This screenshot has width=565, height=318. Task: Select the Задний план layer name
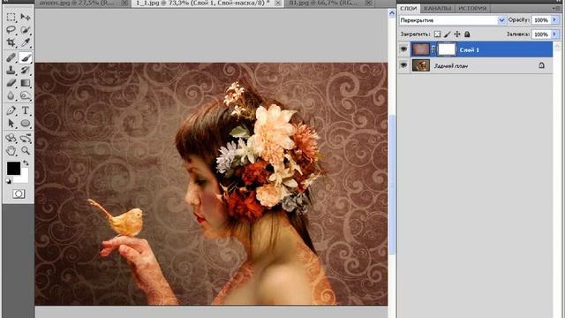[x=451, y=66]
